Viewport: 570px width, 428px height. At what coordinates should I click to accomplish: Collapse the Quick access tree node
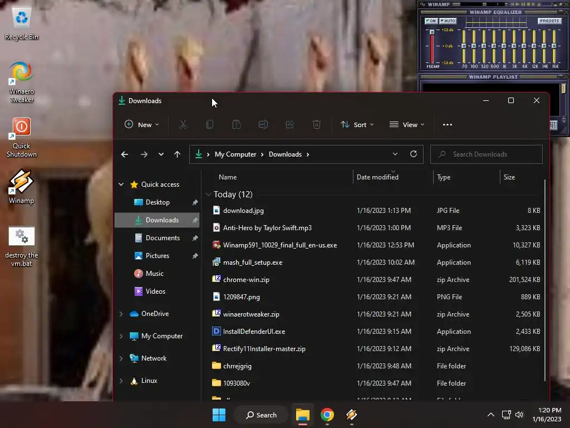pyautogui.click(x=121, y=184)
